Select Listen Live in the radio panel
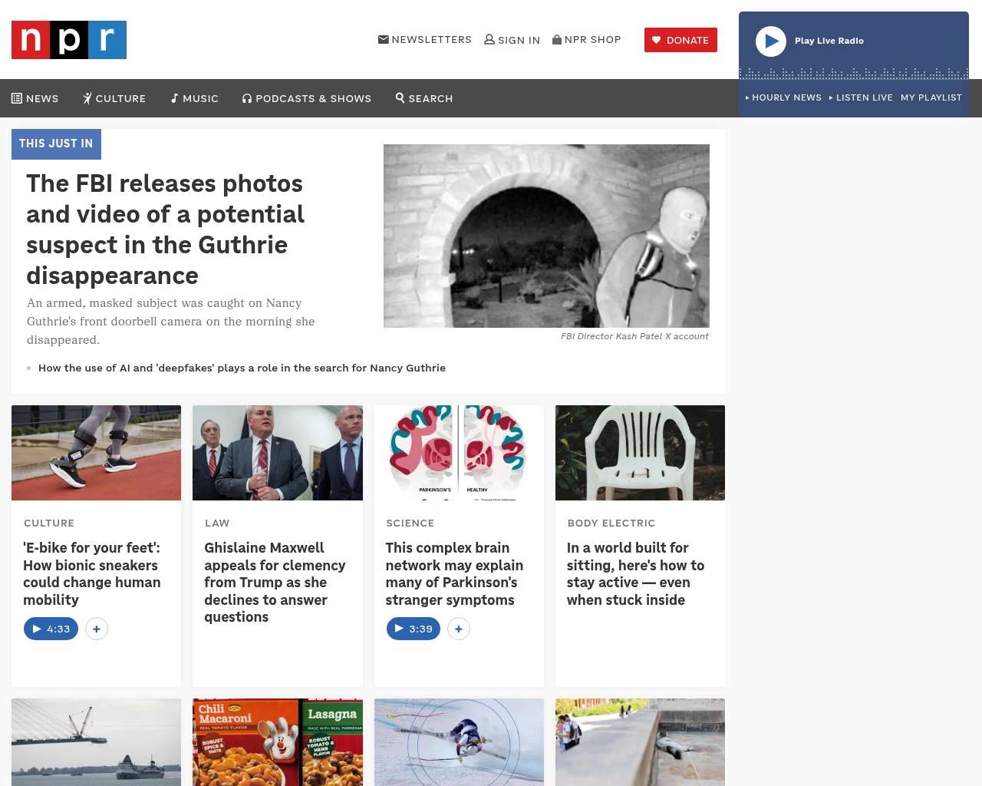 pos(861,97)
